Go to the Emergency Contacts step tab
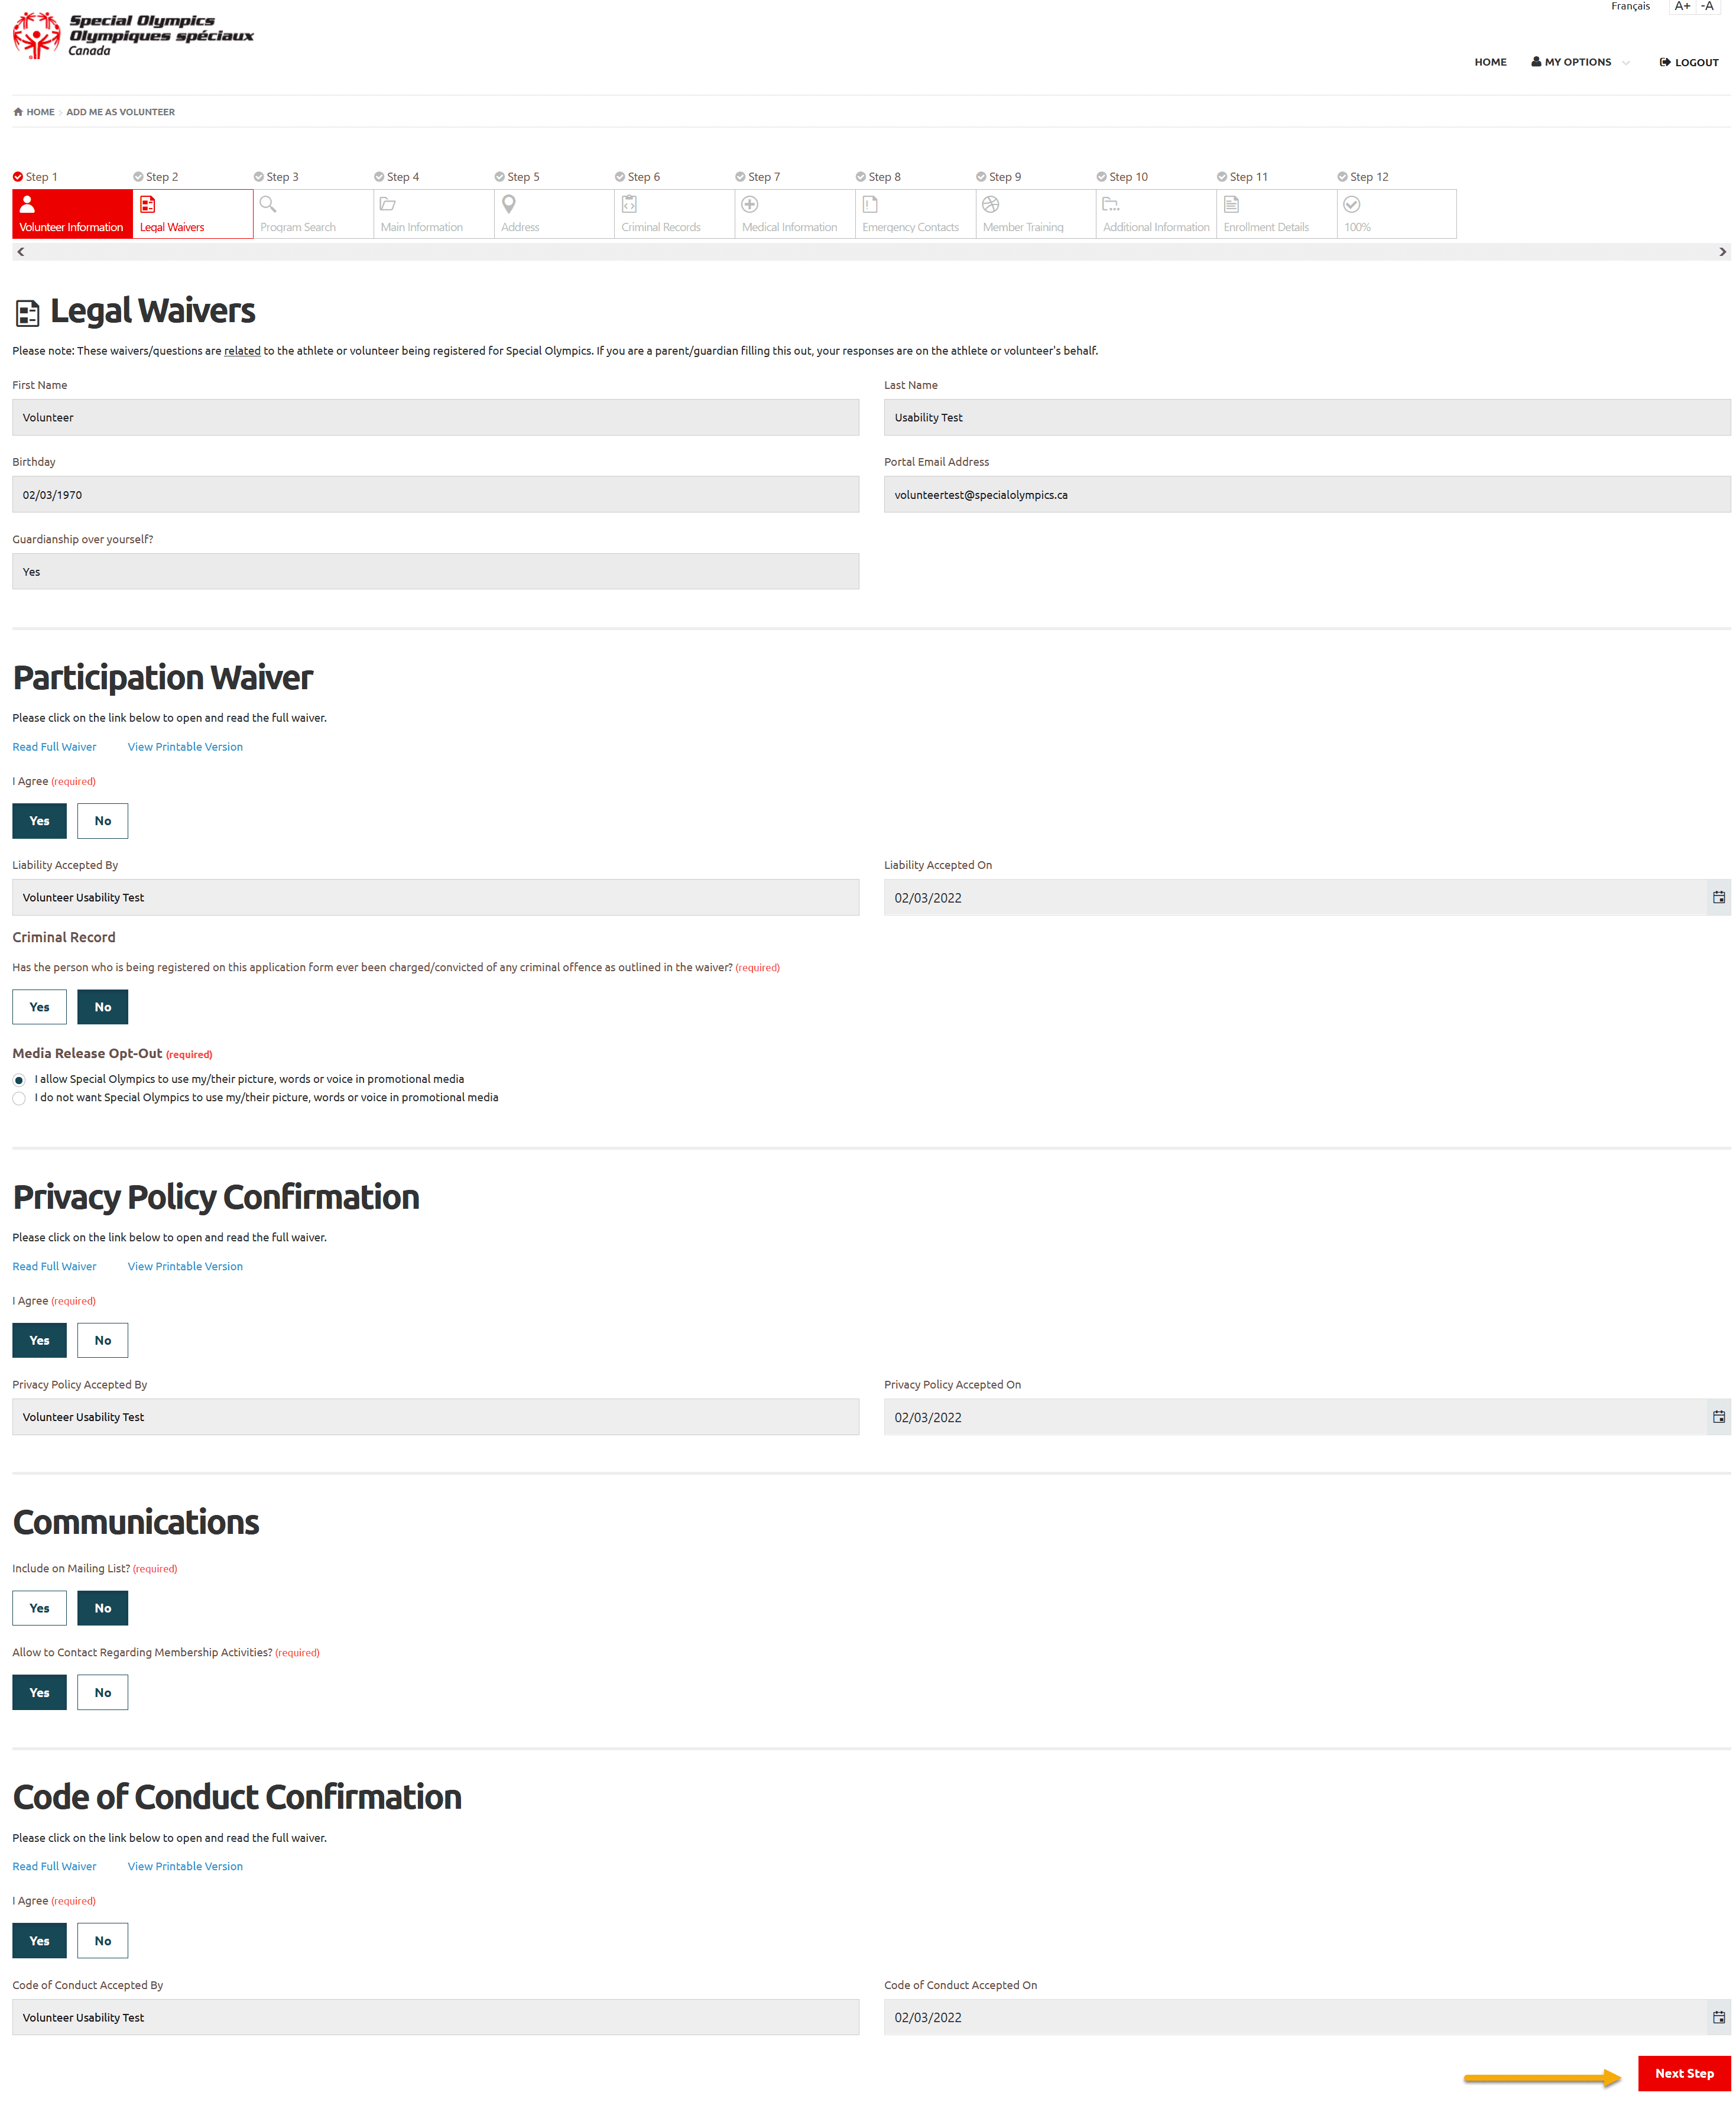 point(915,214)
